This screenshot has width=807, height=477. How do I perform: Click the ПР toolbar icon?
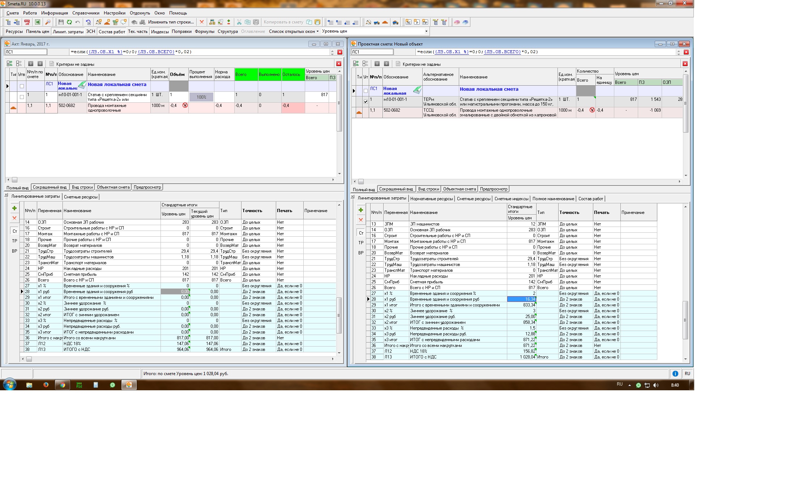point(425,22)
